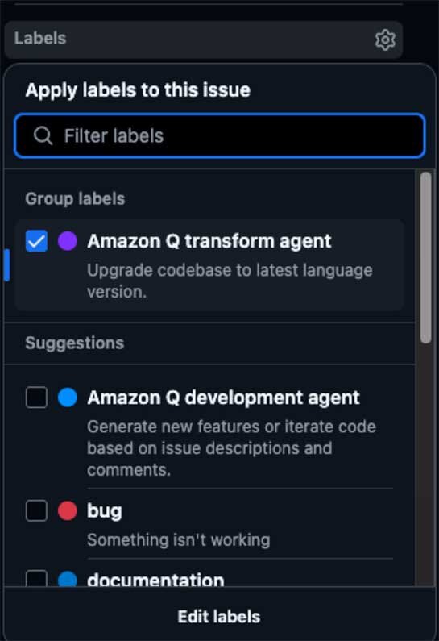Click the search magnifier icon in filter box
Screen dimensions: 439x641
[43, 135]
